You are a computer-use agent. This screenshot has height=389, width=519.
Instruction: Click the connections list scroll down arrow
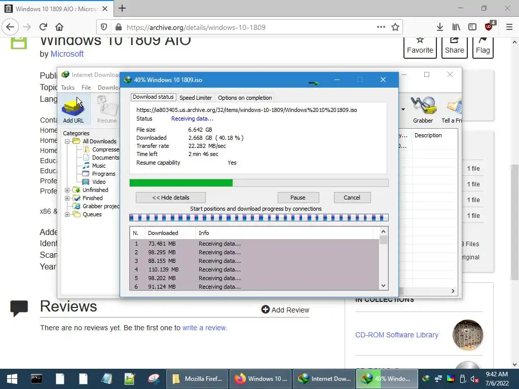tap(383, 286)
